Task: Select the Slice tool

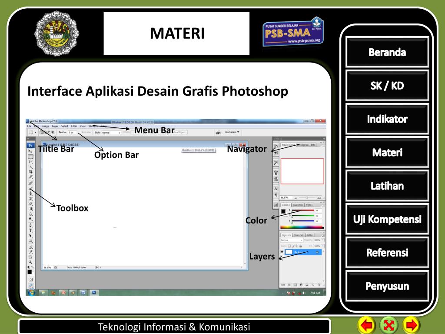Action: [x=30, y=177]
